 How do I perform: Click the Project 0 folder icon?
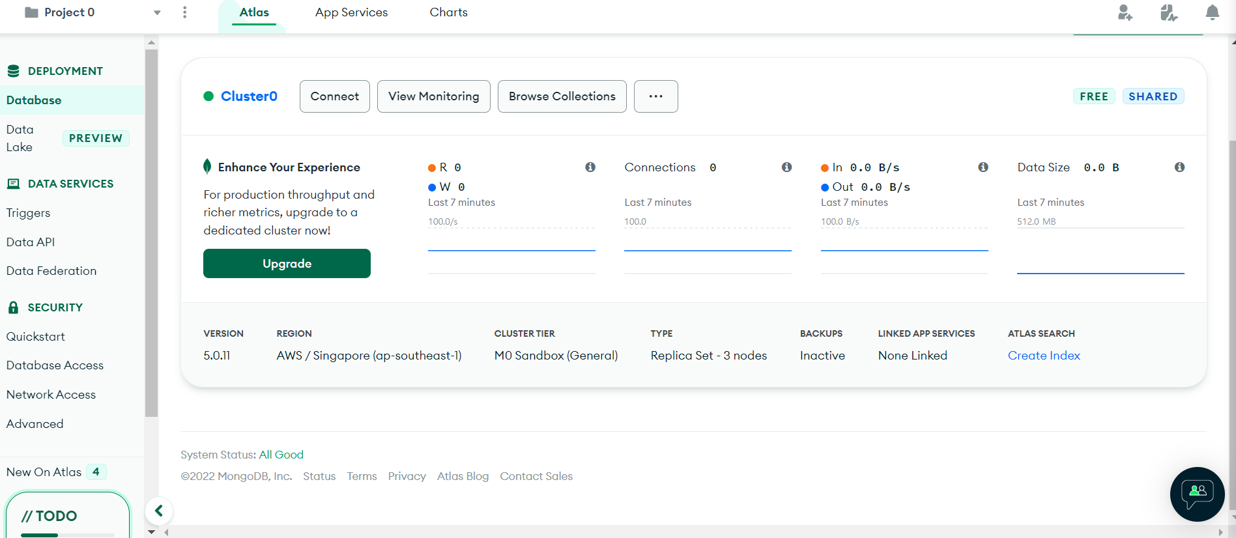coord(31,12)
